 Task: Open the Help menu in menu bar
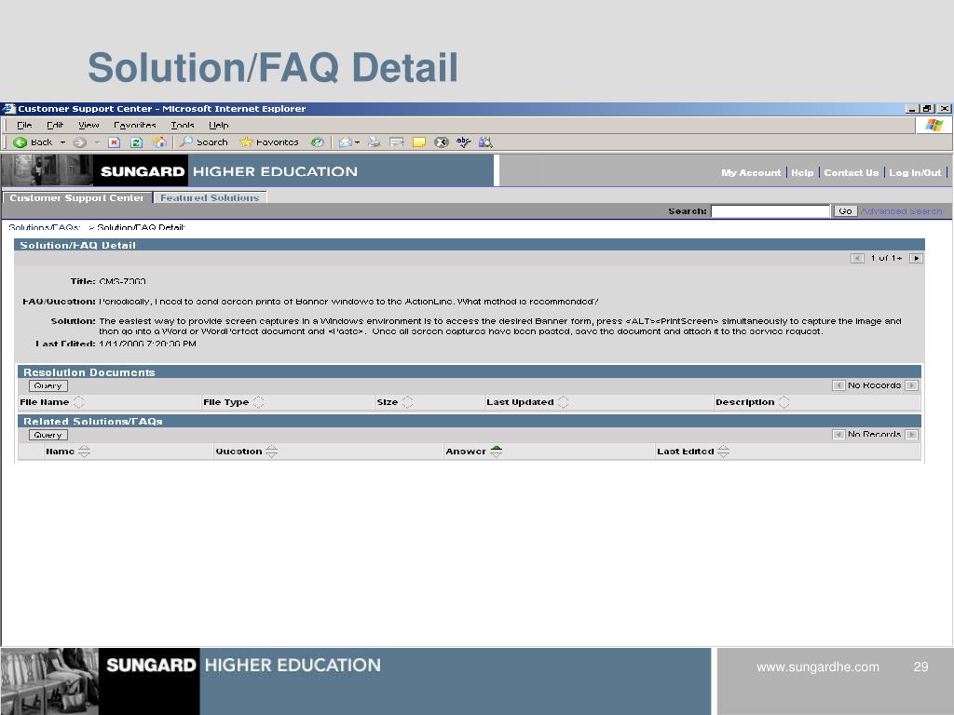218,126
